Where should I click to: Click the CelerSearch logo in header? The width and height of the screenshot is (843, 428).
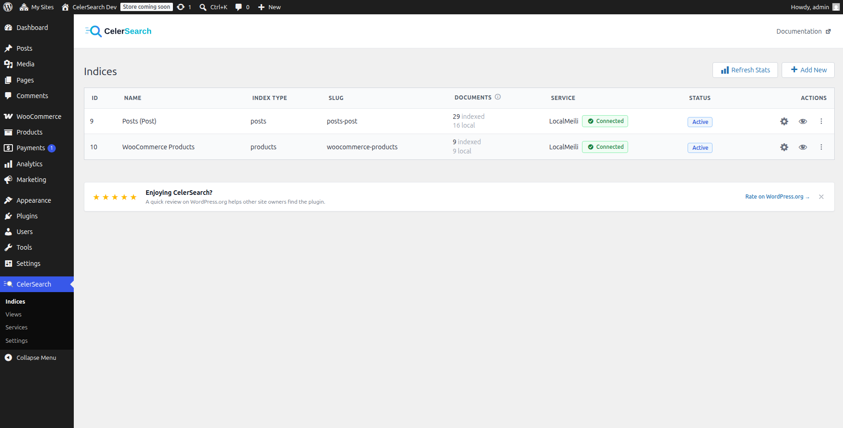point(118,31)
